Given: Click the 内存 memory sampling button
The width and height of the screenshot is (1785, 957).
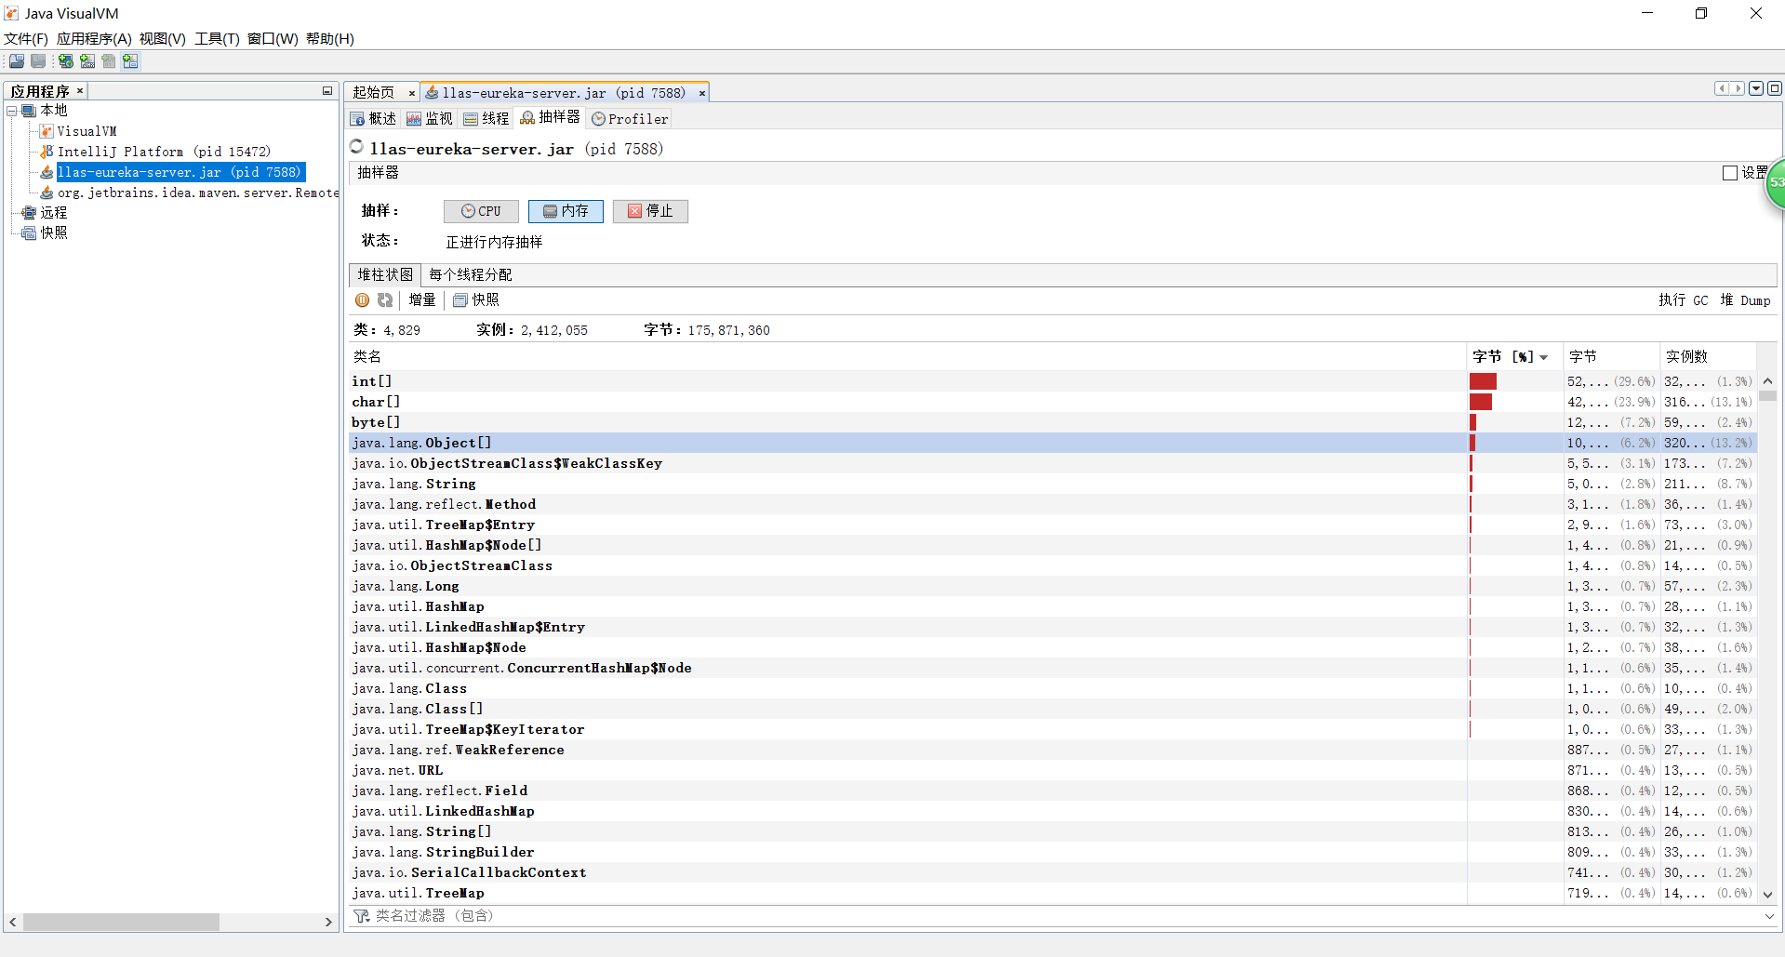Looking at the screenshot, I should pos(566,211).
